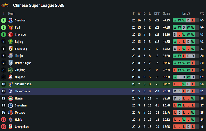This screenshot has width=206, height=131.
Task: Click Hainiu's position 15 rank badge
Action: click(x=3, y=120)
